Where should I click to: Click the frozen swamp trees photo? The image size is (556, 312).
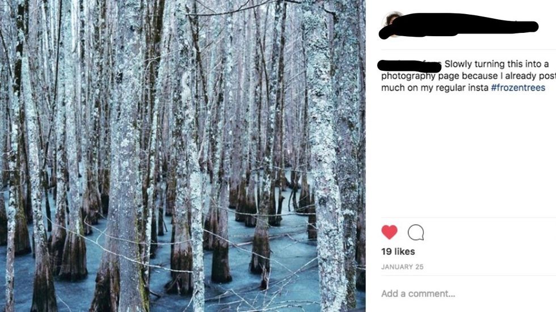click(182, 156)
